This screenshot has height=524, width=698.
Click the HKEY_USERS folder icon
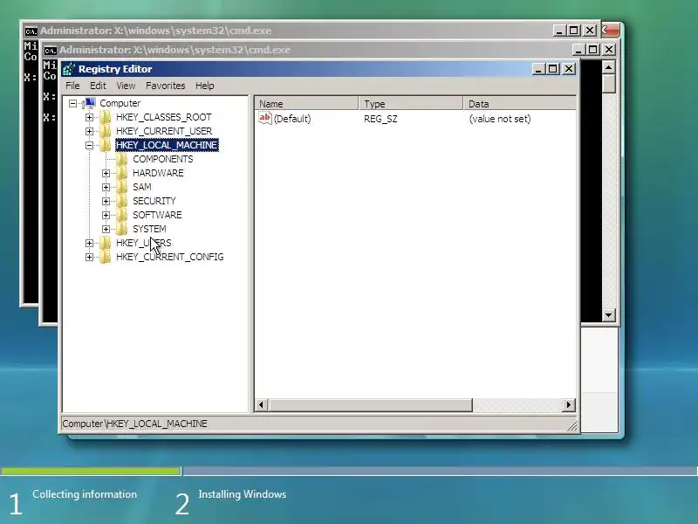[105, 243]
